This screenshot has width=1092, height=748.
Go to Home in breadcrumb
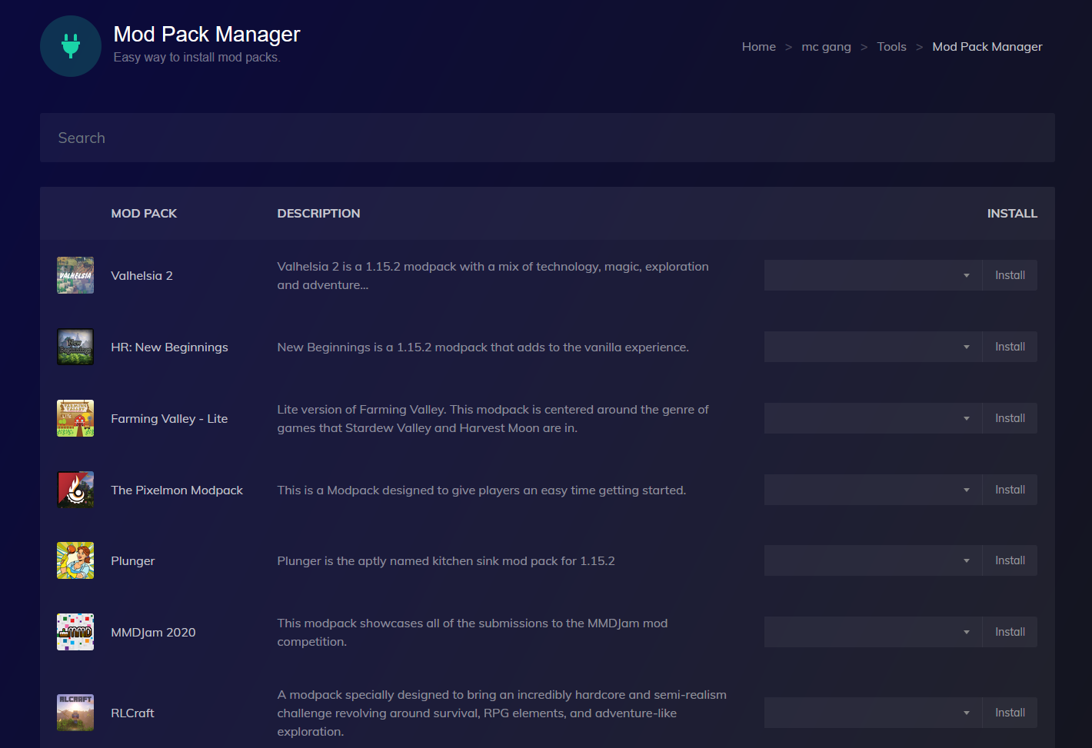(759, 47)
